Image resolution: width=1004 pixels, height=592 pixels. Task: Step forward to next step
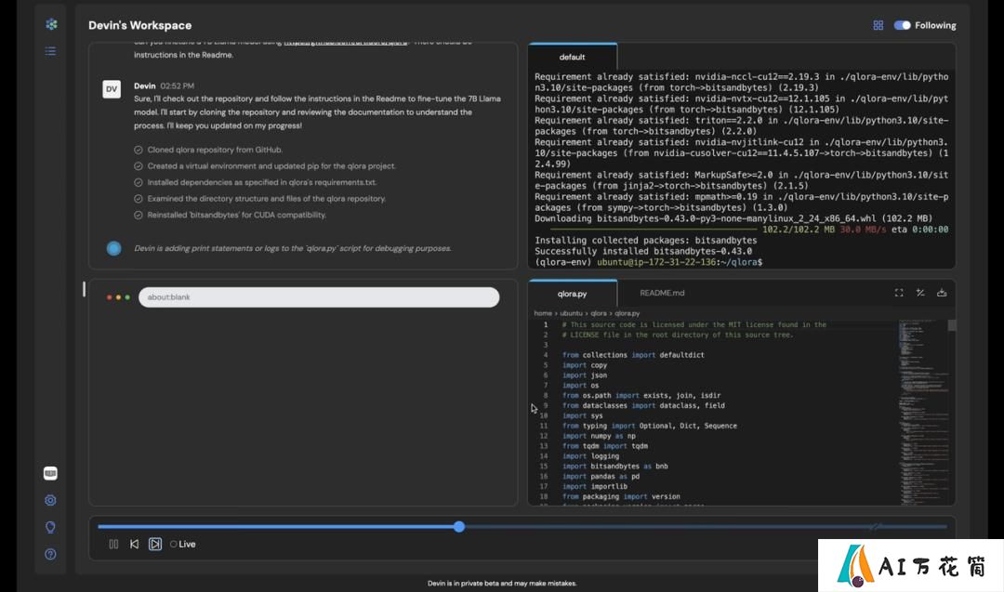coord(155,544)
